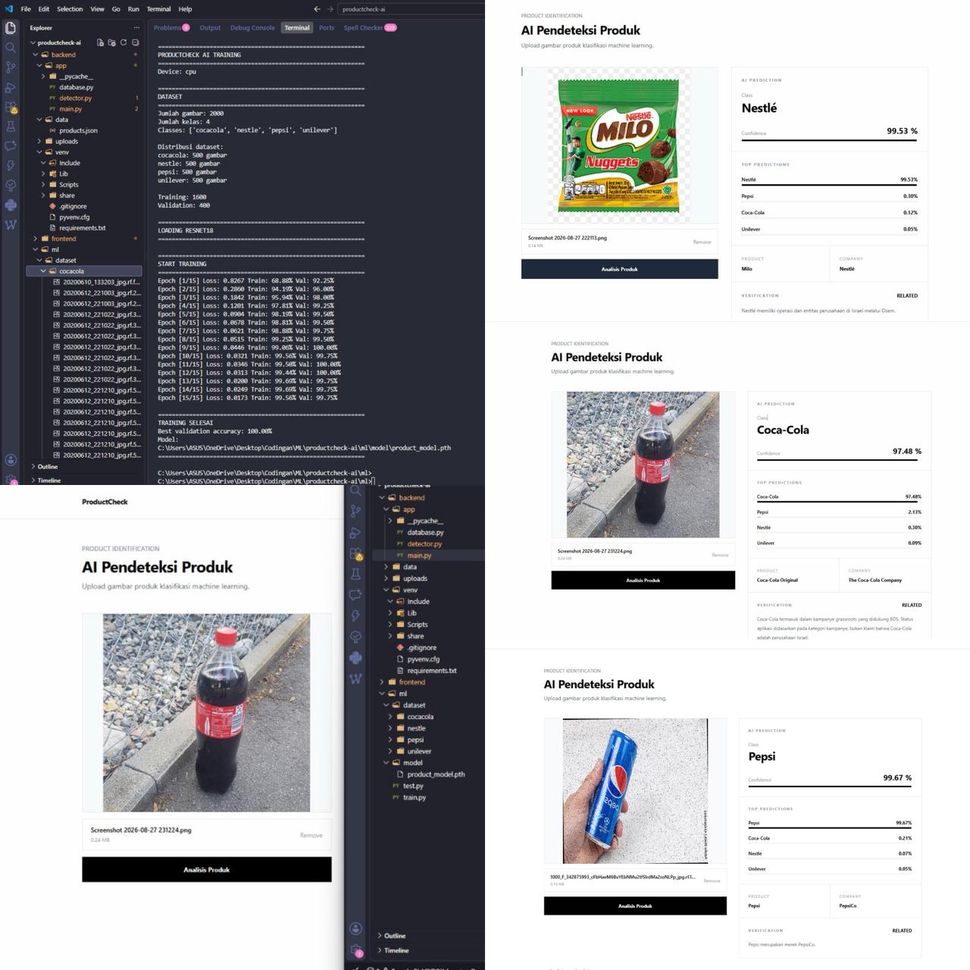Viewport: 970px width, 970px height.
Task: Switch to the Spell Checker panel tab
Action: point(370,28)
